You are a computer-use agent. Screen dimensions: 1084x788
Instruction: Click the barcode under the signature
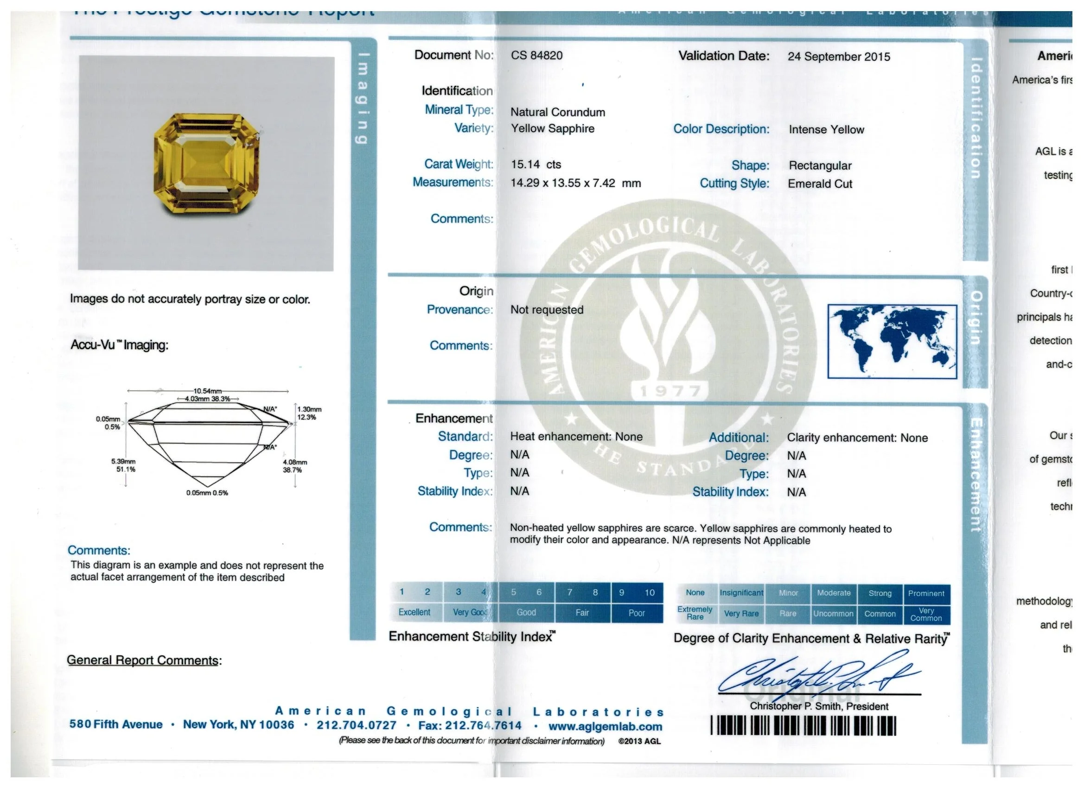(x=803, y=725)
